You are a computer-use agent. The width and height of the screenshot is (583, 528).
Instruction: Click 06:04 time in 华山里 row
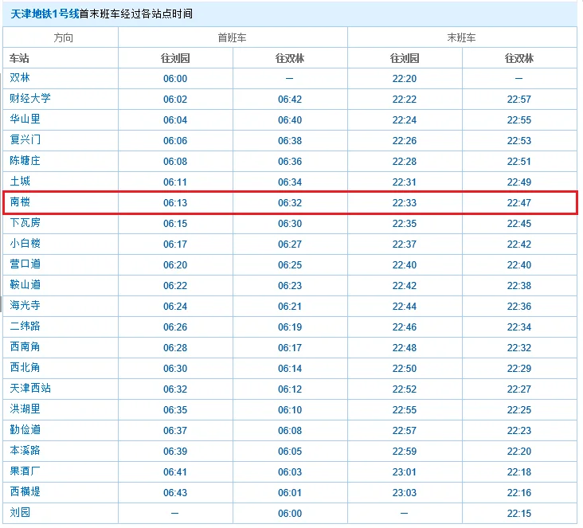click(x=175, y=120)
